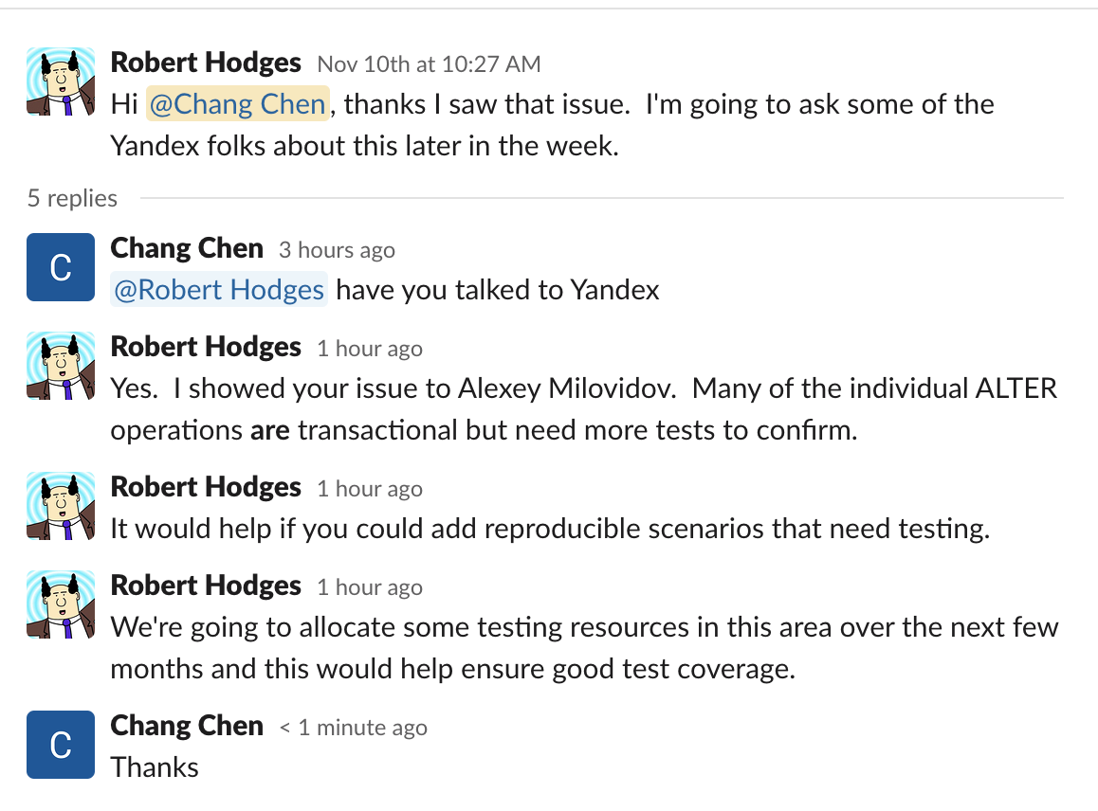Image resolution: width=1098 pixels, height=811 pixels.
Task: Click the timestamp under the reproducible scenarios reply
Action: tap(369, 489)
